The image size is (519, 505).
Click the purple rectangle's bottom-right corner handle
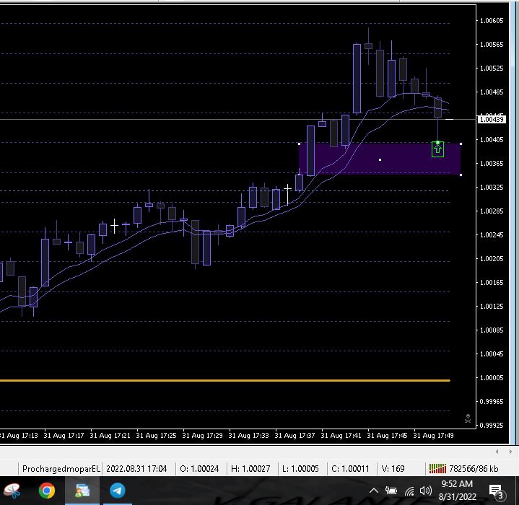click(x=461, y=175)
